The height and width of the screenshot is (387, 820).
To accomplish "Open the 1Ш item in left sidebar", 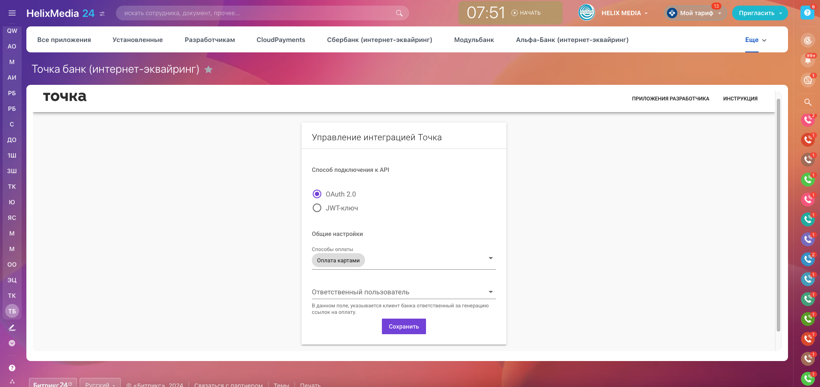I will 12,155.
